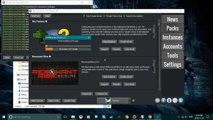Select OneDrive in File Explorer sidebar
The height and width of the screenshot is (120, 213).
pos(23,75)
